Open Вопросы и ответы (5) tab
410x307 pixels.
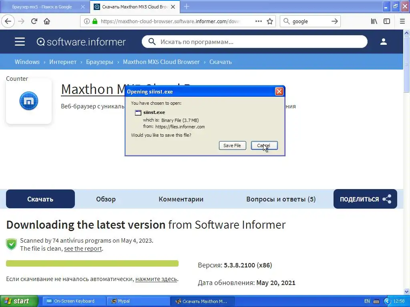[x=281, y=199]
